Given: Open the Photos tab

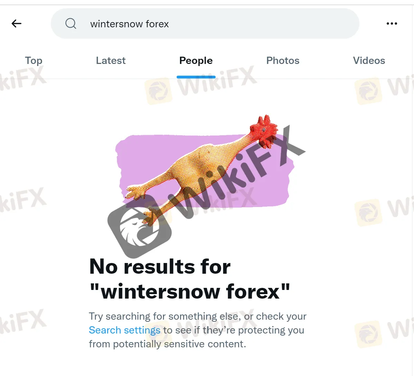Looking at the screenshot, I should pos(283,60).
